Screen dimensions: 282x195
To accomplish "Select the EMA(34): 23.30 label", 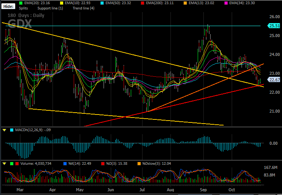I will pos(241,3).
